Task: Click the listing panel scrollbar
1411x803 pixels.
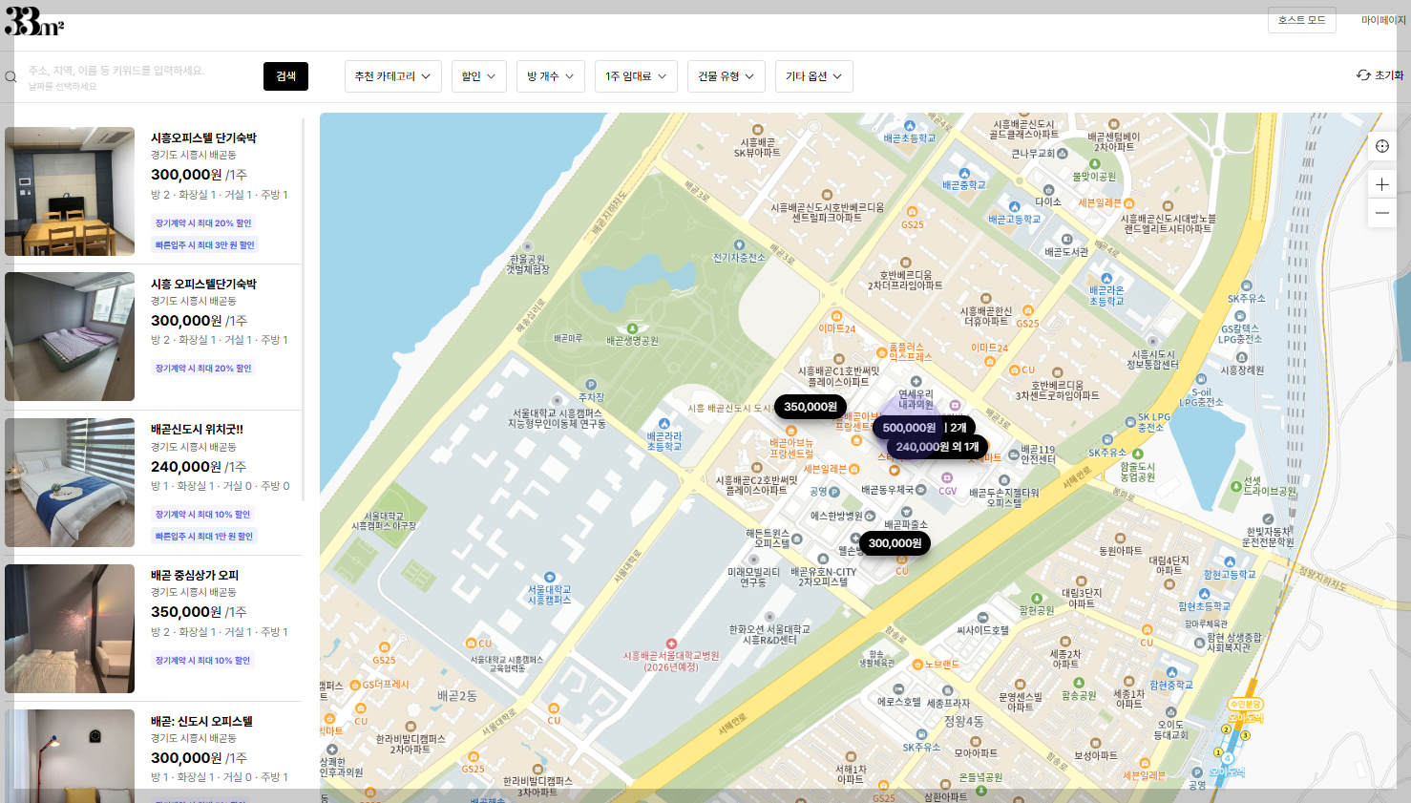Action: (x=304, y=309)
